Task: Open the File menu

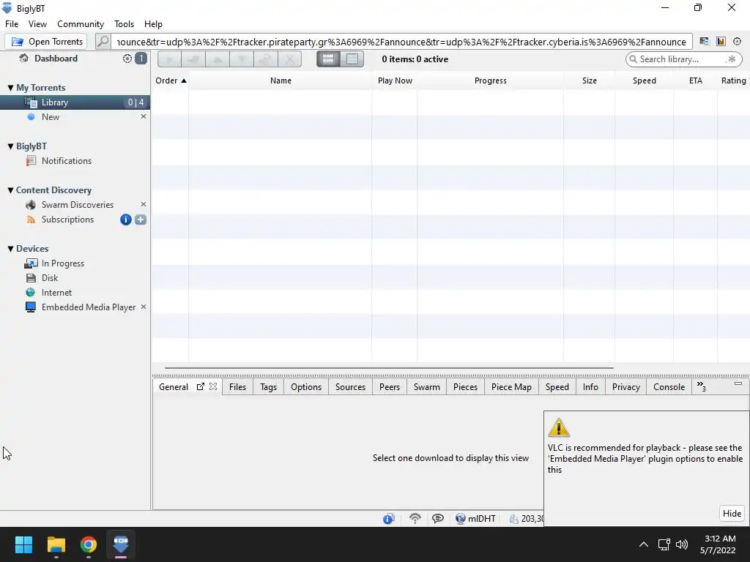Action: coord(12,24)
